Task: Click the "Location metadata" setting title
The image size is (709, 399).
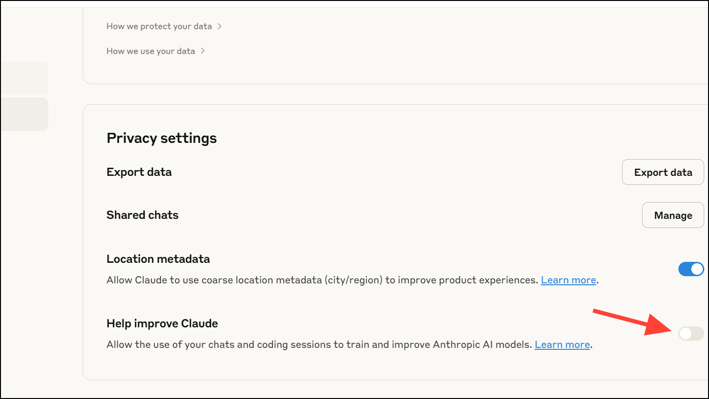Action: (158, 259)
